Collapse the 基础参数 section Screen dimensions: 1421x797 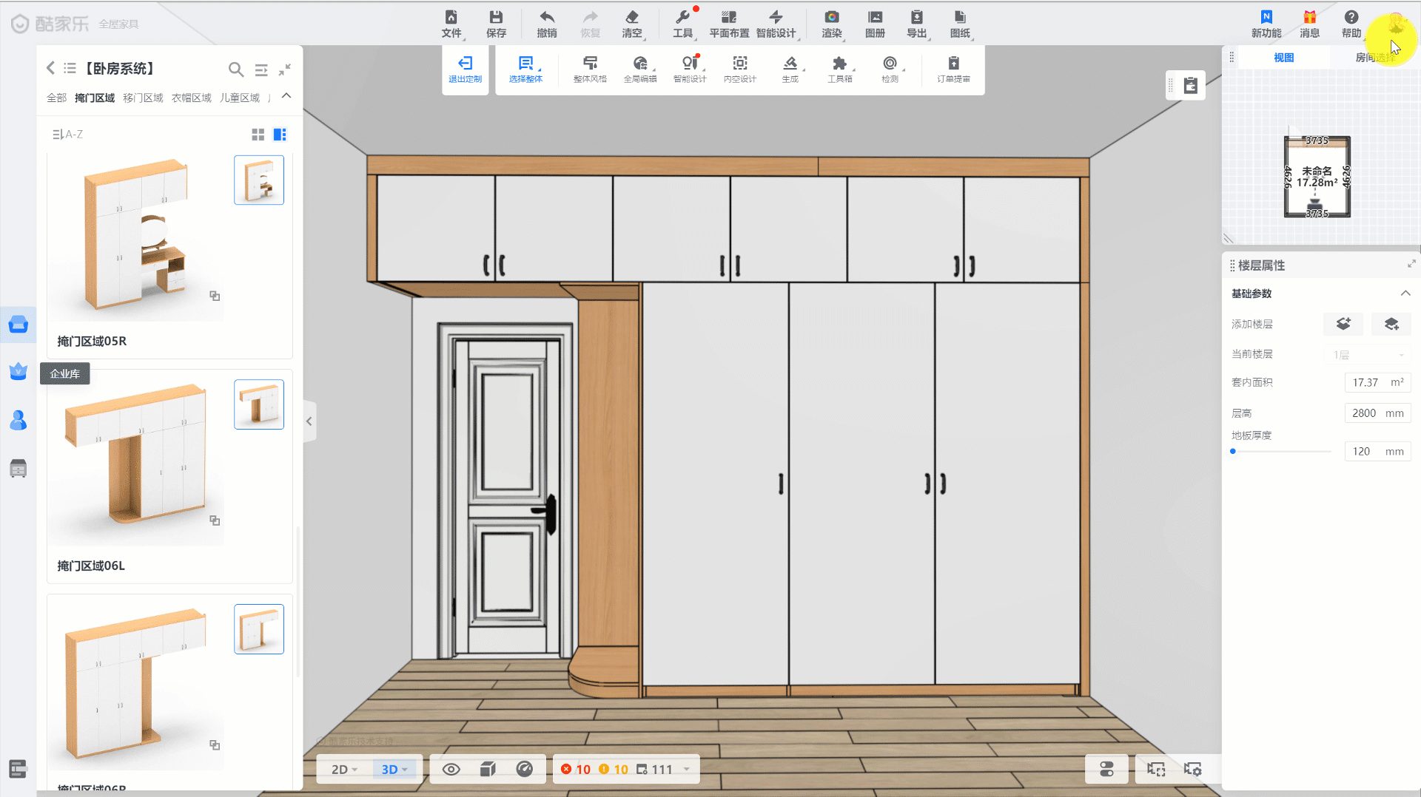point(1405,294)
